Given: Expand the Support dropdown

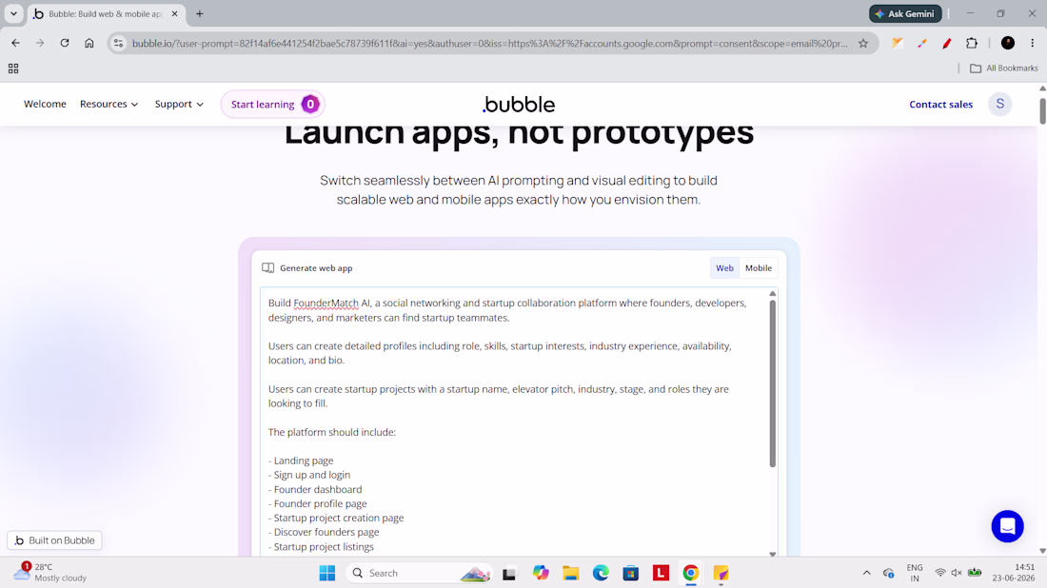Looking at the screenshot, I should click(x=179, y=104).
